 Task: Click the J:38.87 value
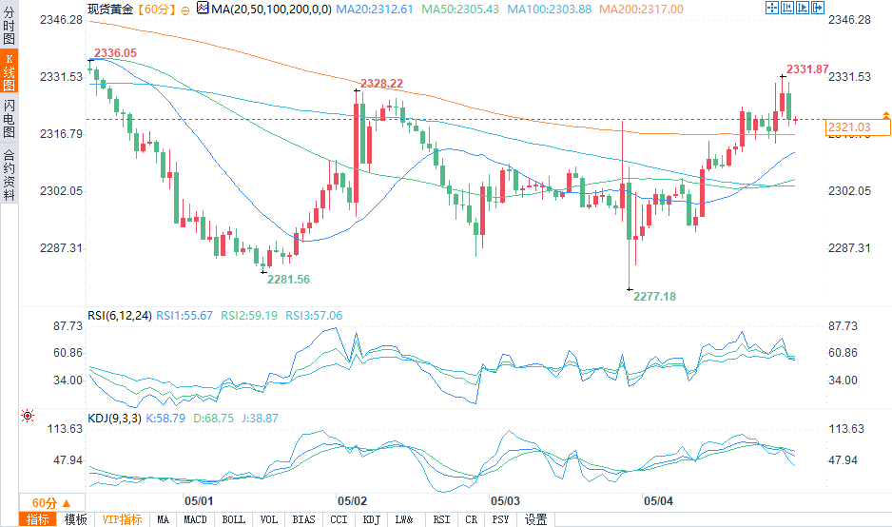(x=260, y=419)
